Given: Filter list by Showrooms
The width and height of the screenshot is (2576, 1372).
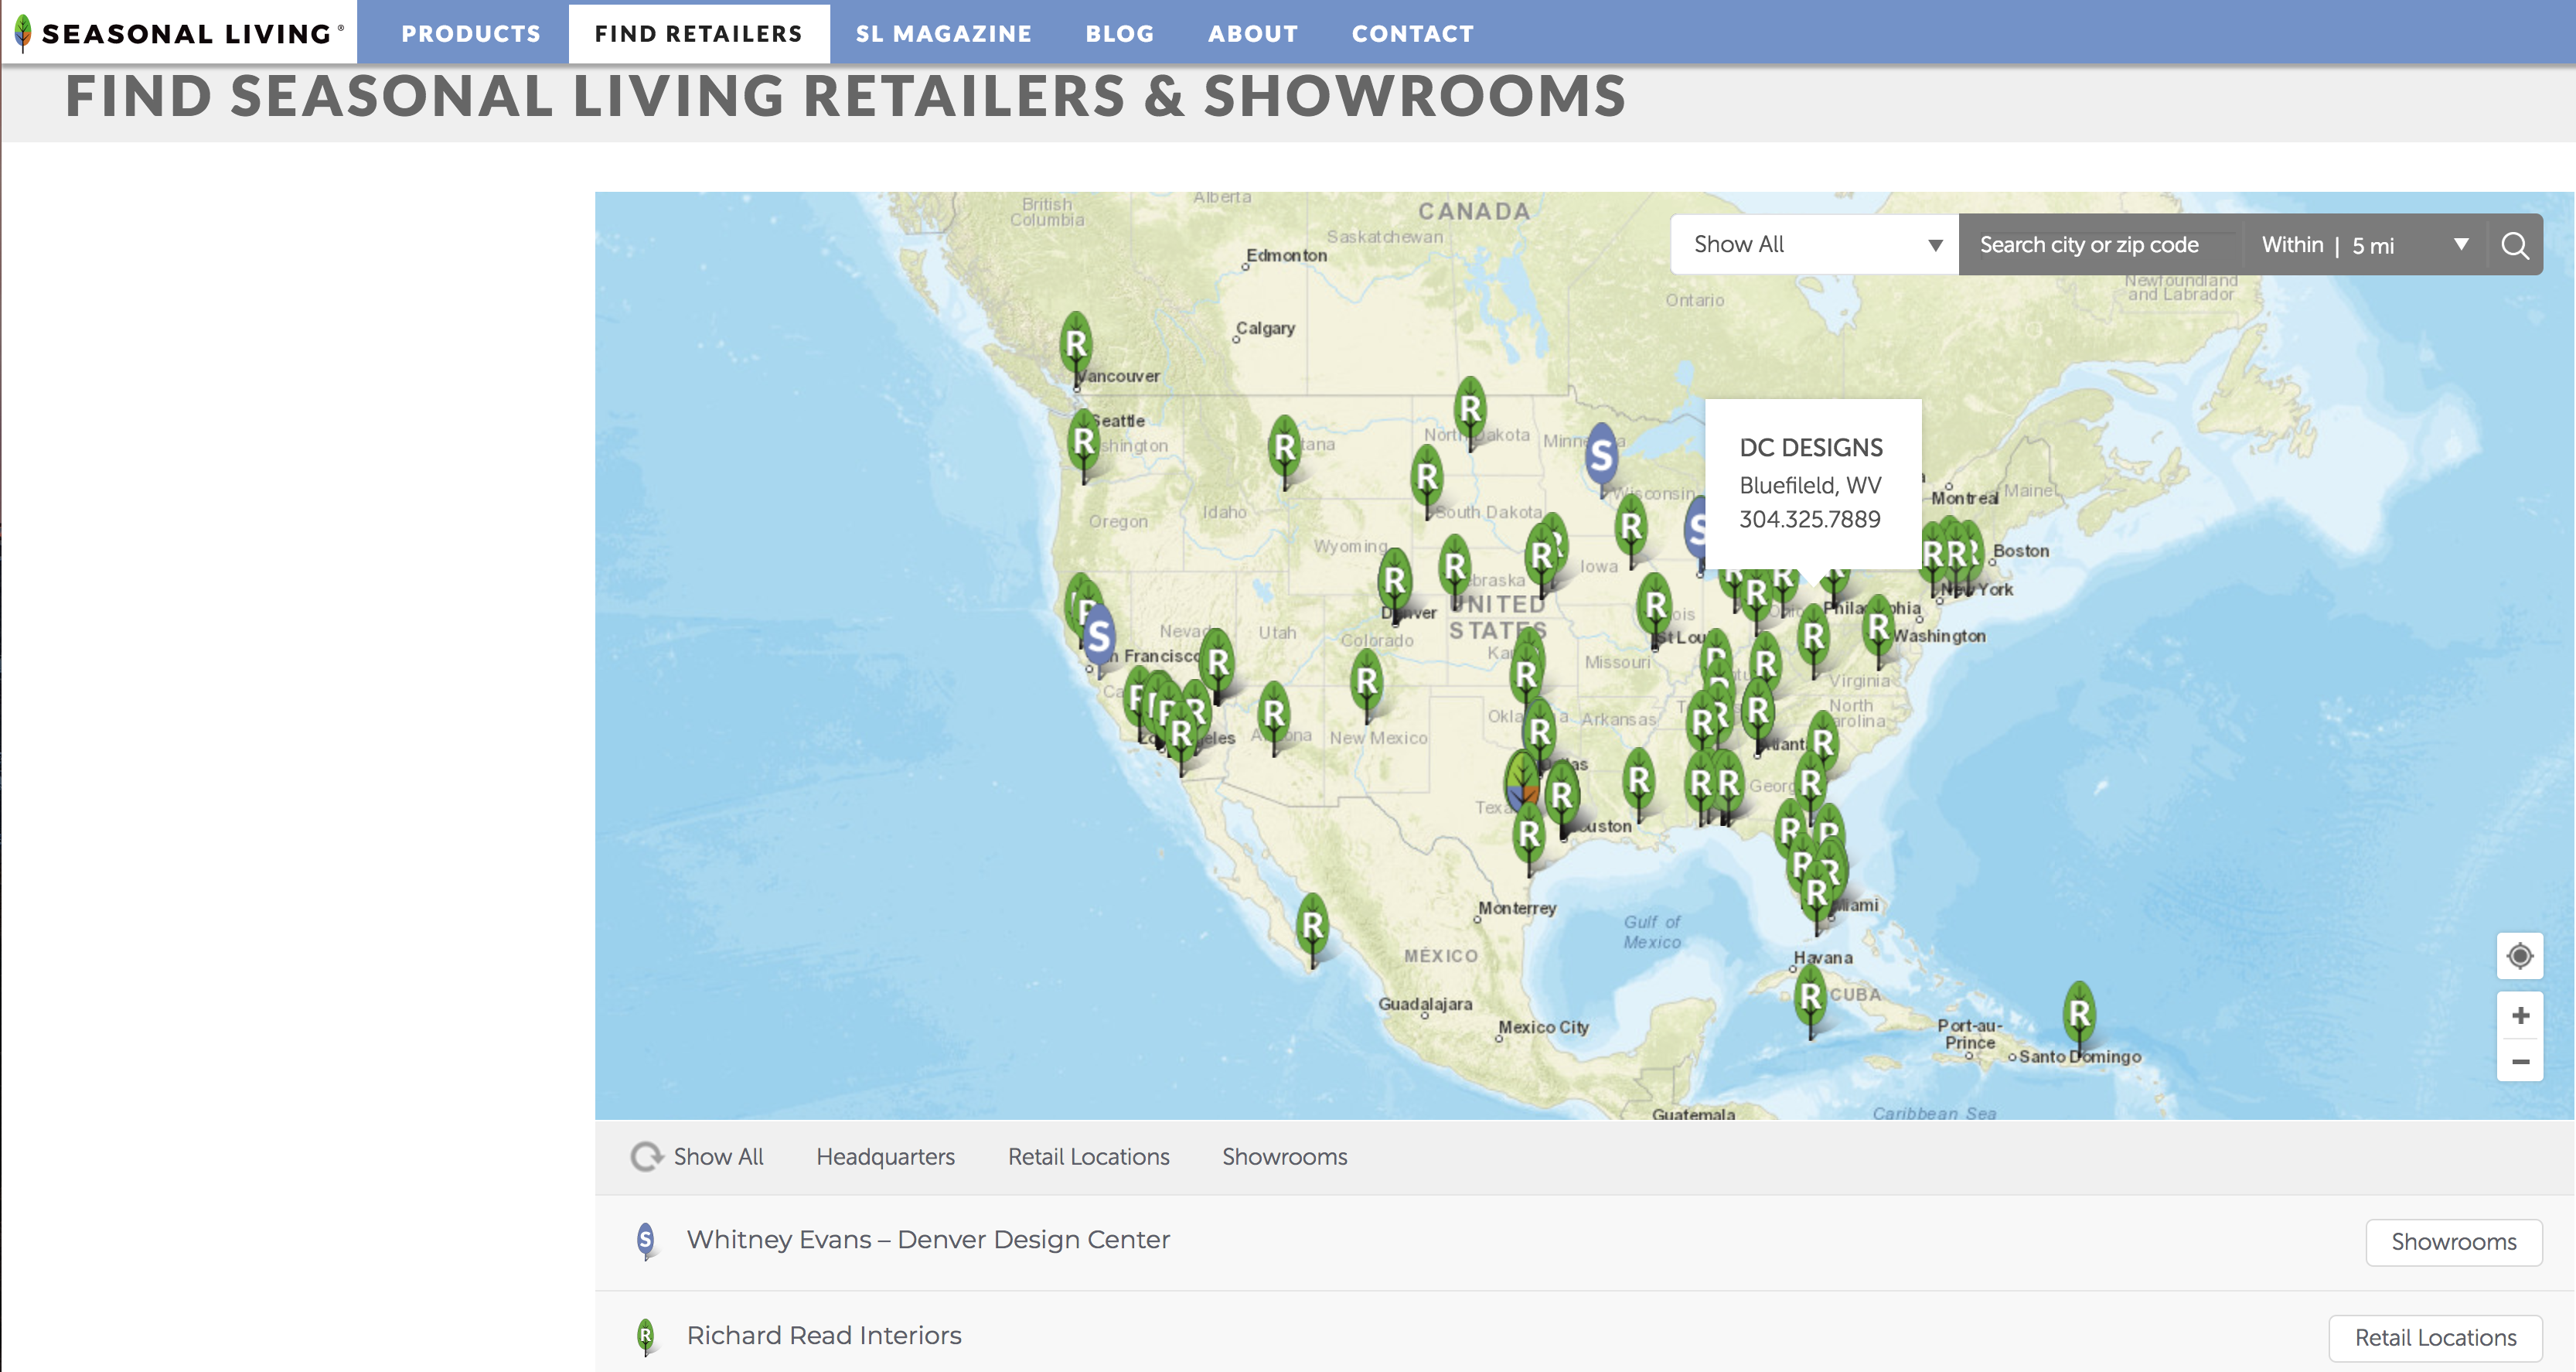Looking at the screenshot, I should [x=1284, y=1157].
